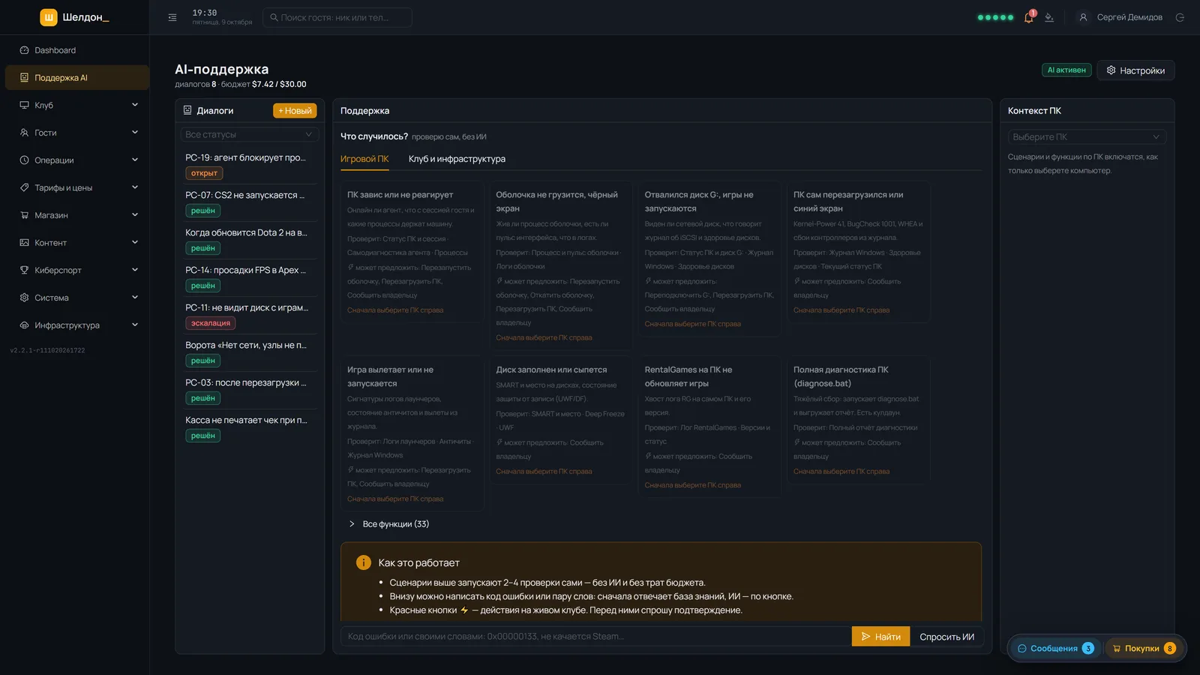Expand the Клуб sidebar section
This screenshot has width=1200, height=675.
[77, 105]
